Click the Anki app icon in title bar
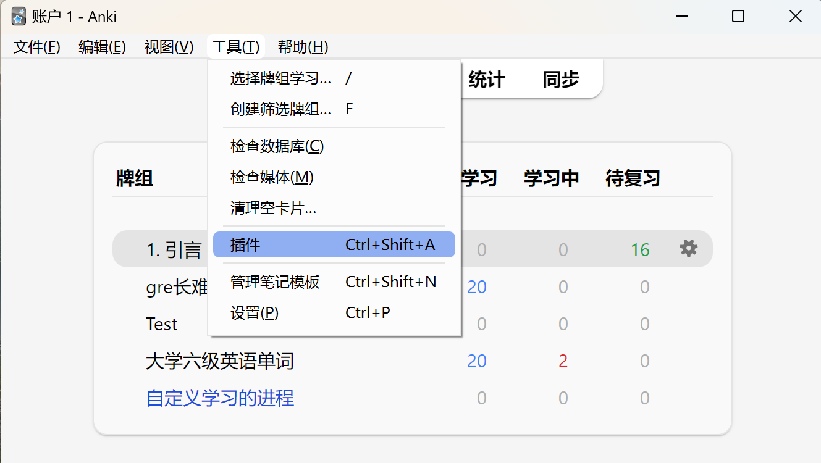The height and width of the screenshot is (463, 821). [x=19, y=16]
